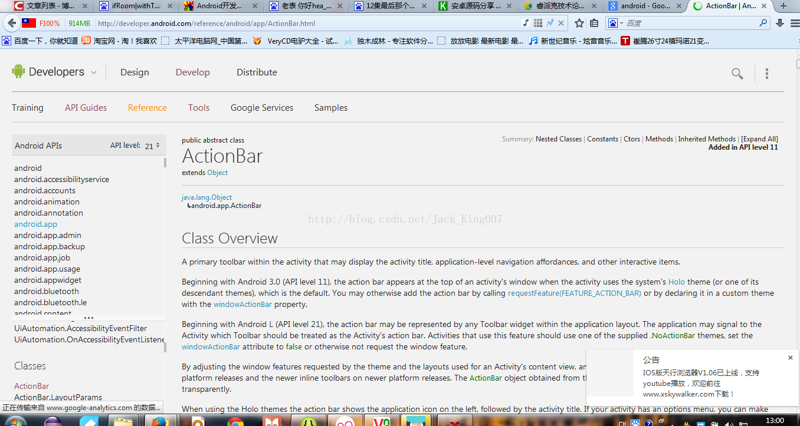Go to the Google Services sub-navigation
The image size is (800, 426).
coord(262,108)
